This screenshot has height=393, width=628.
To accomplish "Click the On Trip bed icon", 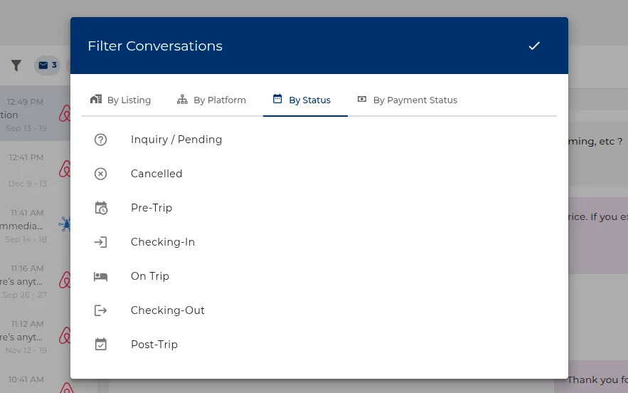I will point(100,276).
